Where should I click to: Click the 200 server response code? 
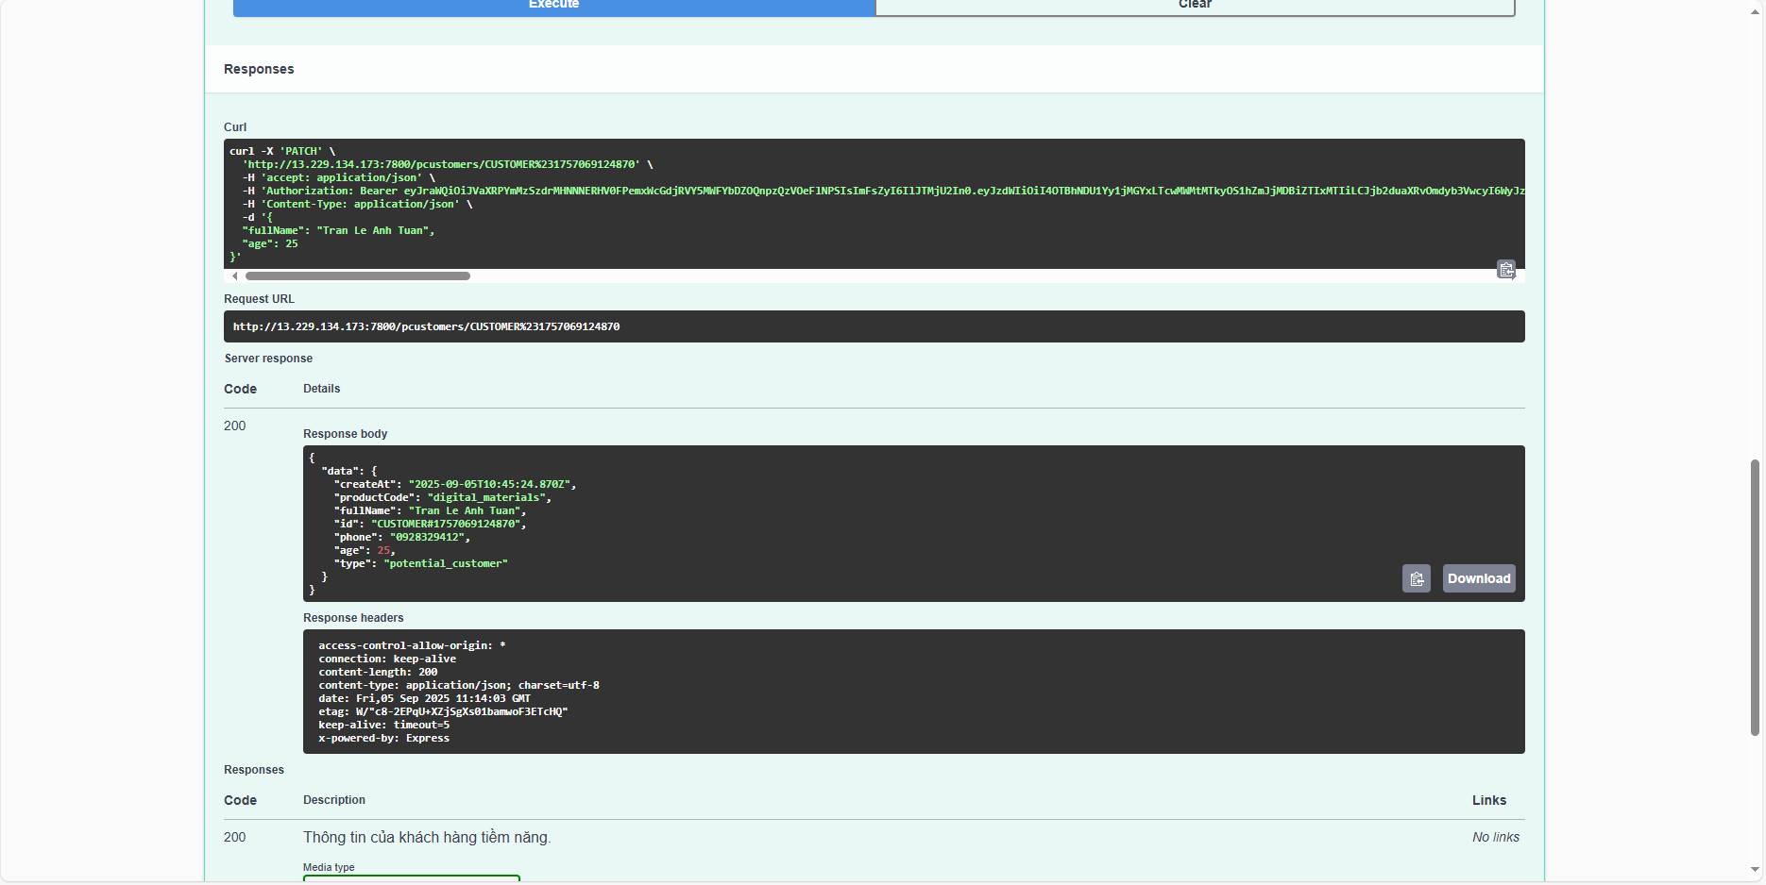235,426
